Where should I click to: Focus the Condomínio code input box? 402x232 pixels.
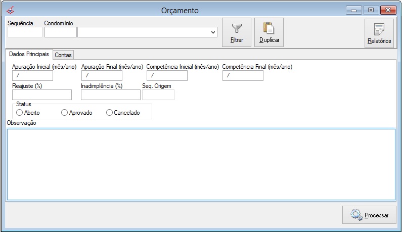[60, 32]
